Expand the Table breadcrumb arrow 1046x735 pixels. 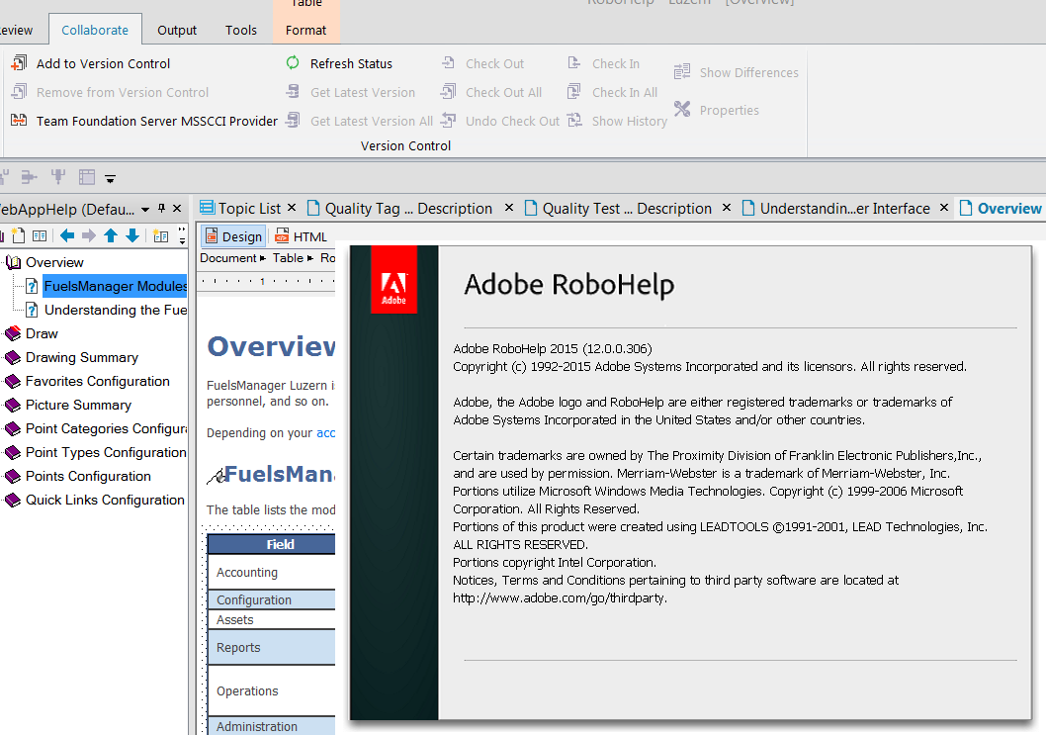coord(310,258)
